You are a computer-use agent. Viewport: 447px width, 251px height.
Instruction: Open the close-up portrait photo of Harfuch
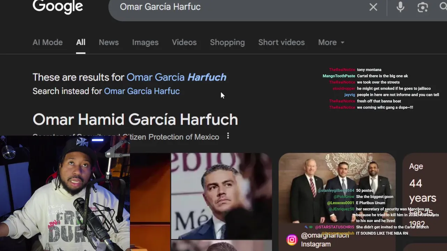(x=221, y=196)
